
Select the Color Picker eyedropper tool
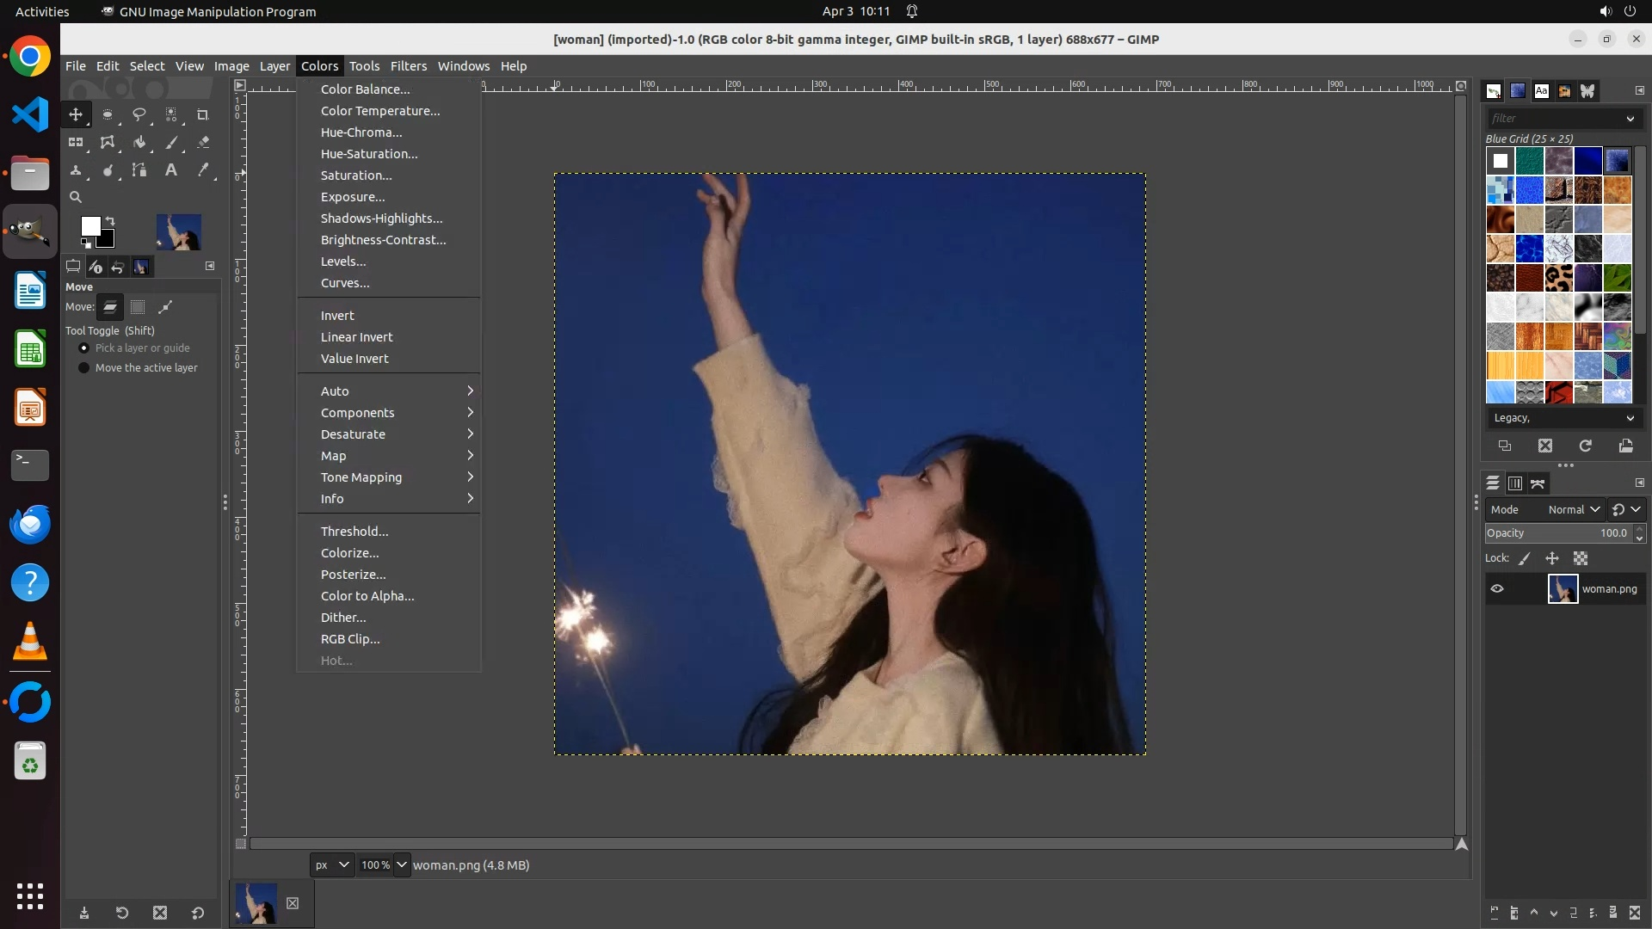[203, 170]
